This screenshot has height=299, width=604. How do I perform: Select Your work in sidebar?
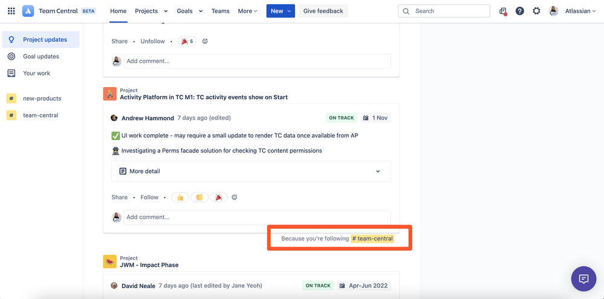(41, 73)
